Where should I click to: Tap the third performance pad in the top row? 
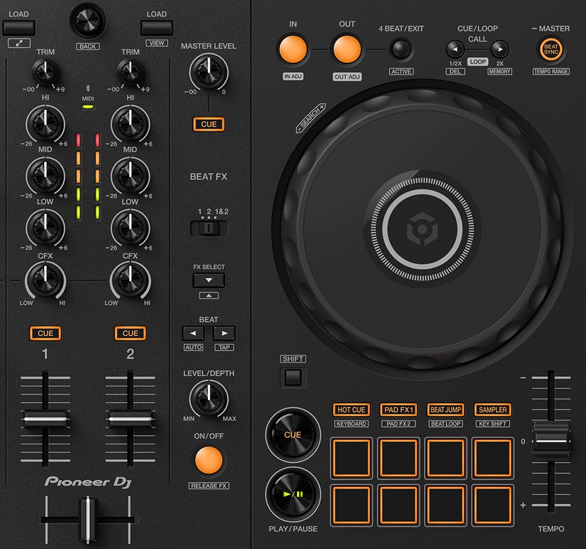pyautogui.click(x=446, y=458)
